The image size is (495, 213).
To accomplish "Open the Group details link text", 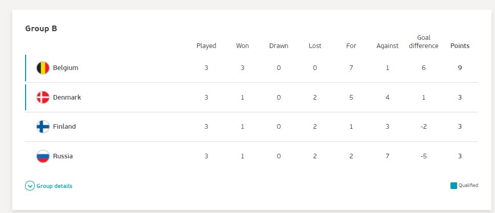I will (x=54, y=186).
